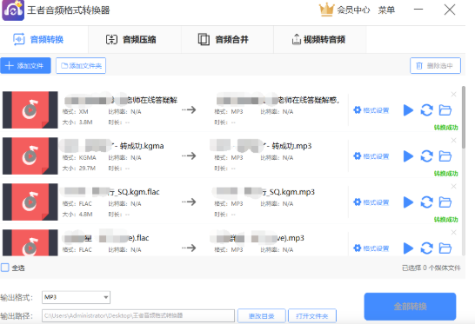
Task: Open output folder for XM file row
Action: point(445,110)
